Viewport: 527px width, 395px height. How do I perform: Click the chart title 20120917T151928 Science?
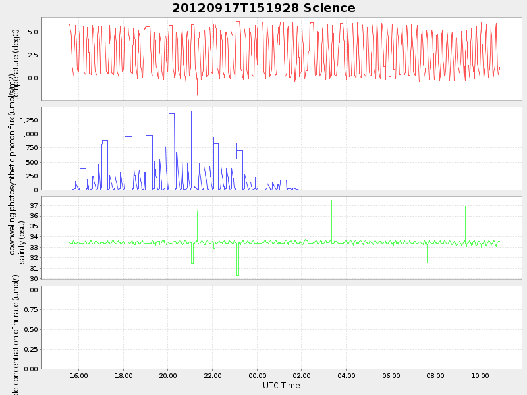[263, 8]
